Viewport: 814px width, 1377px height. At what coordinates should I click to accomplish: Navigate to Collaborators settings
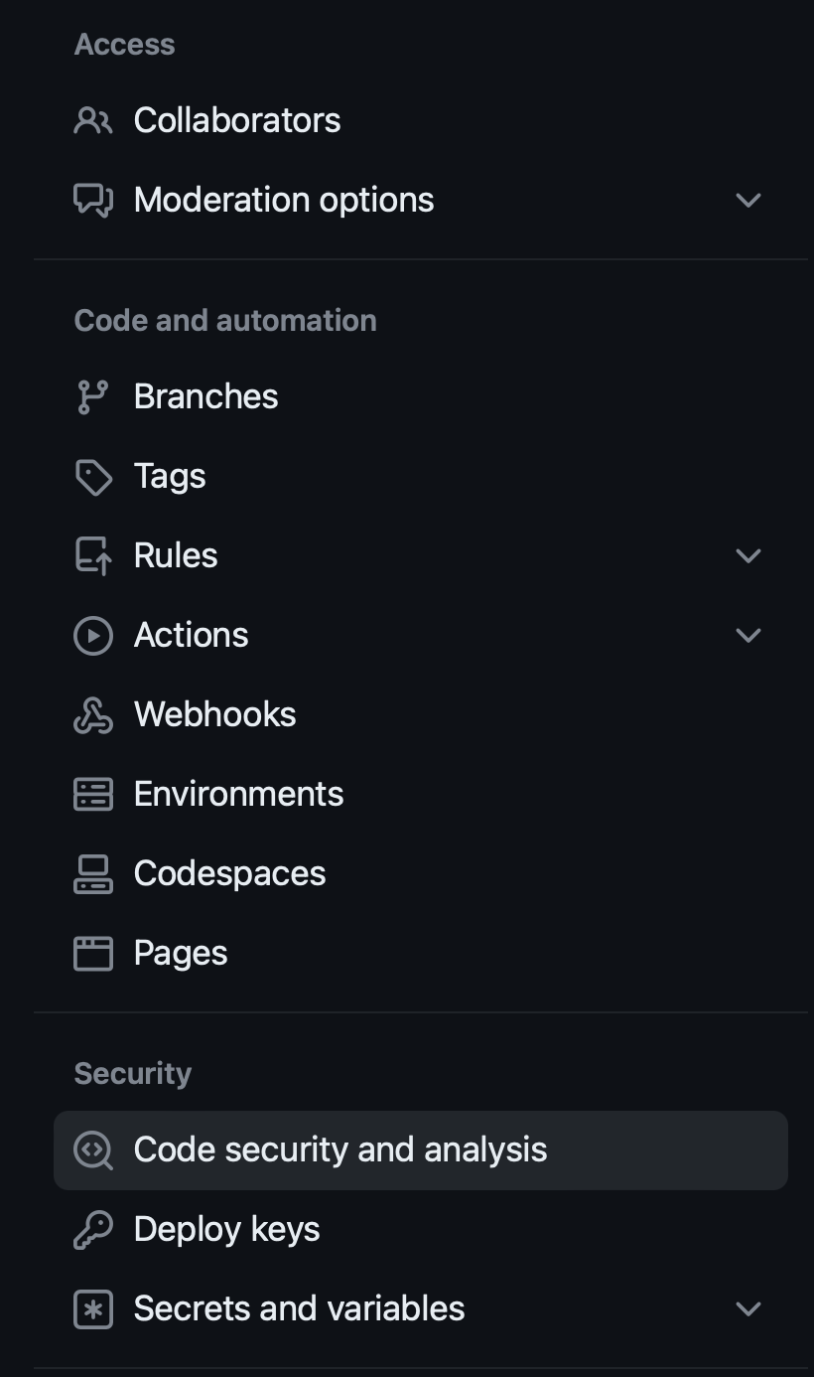(237, 120)
